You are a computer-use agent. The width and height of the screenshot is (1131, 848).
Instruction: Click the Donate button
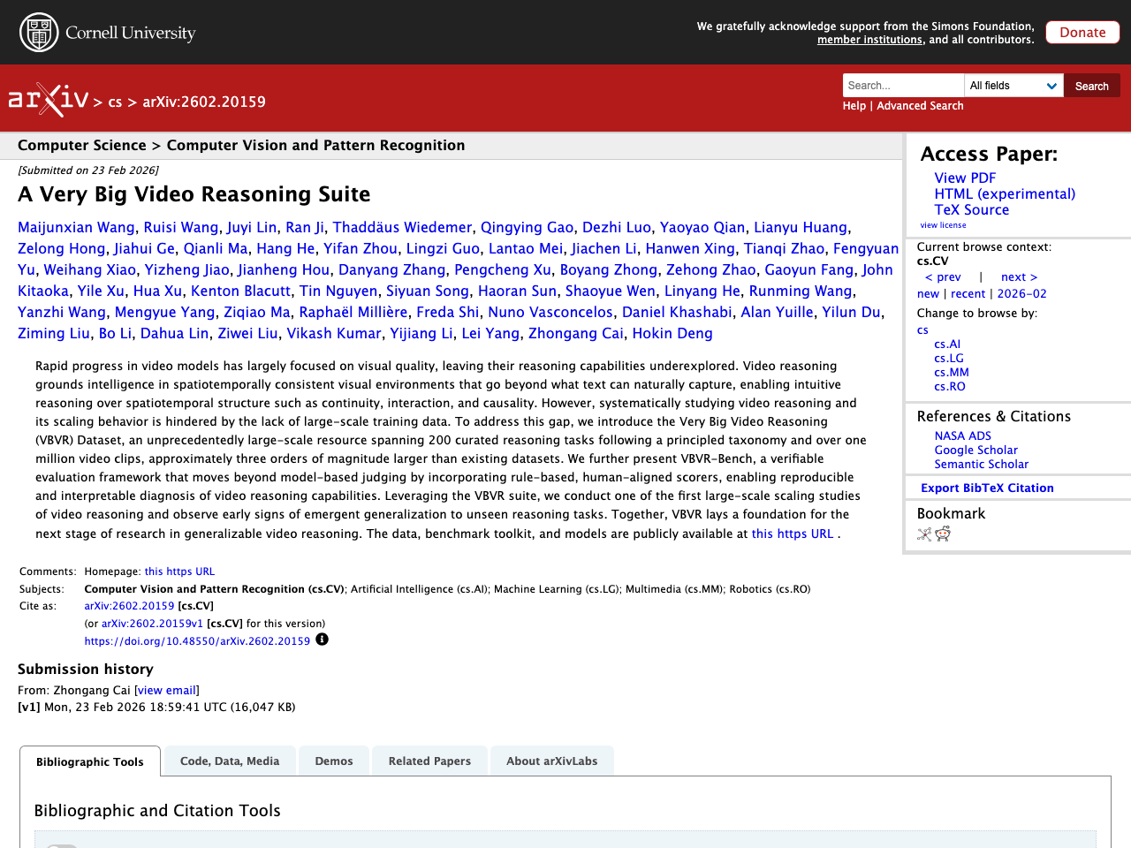tap(1082, 32)
